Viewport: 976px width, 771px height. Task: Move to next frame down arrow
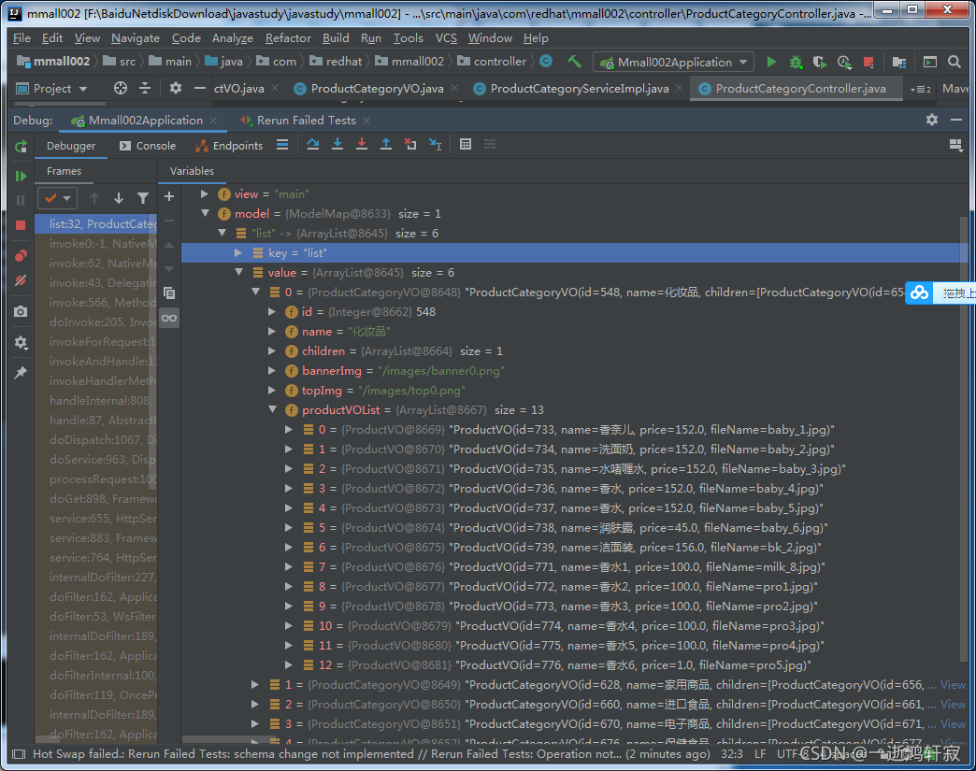[x=119, y=198]
